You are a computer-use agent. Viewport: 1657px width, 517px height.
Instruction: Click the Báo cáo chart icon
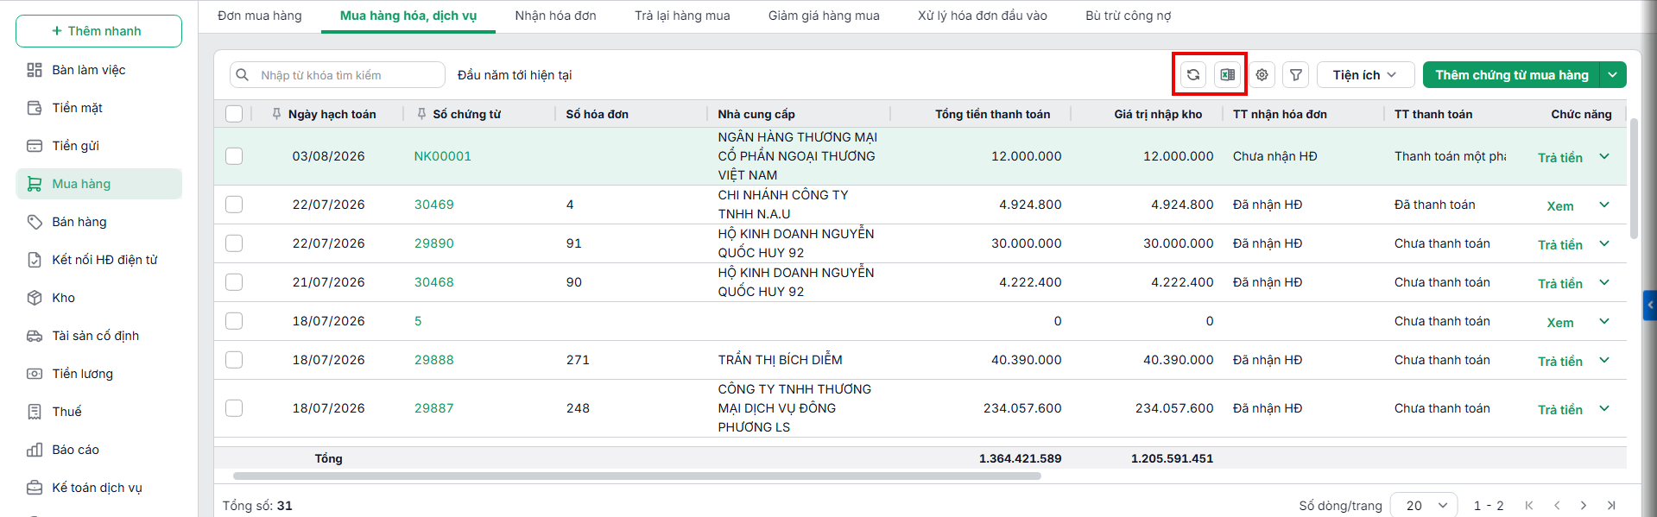point(35,450)
